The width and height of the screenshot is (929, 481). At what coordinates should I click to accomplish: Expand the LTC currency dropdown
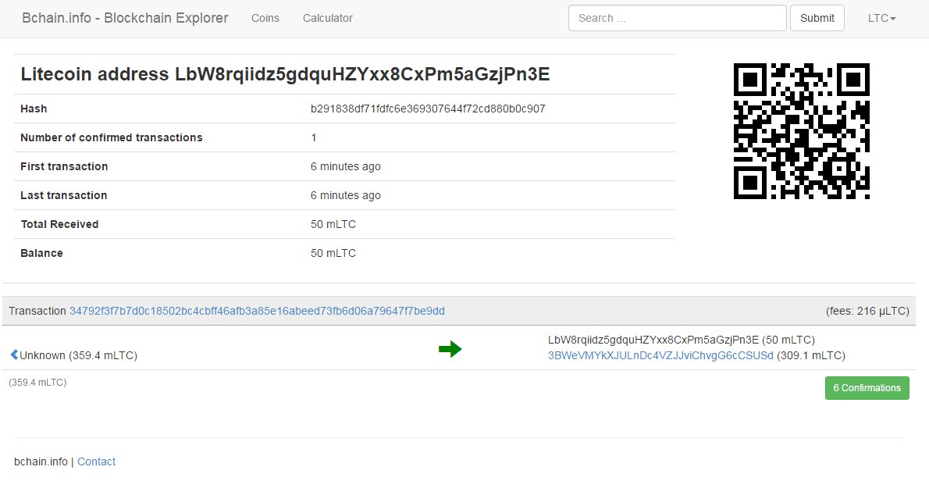point(881,19)
